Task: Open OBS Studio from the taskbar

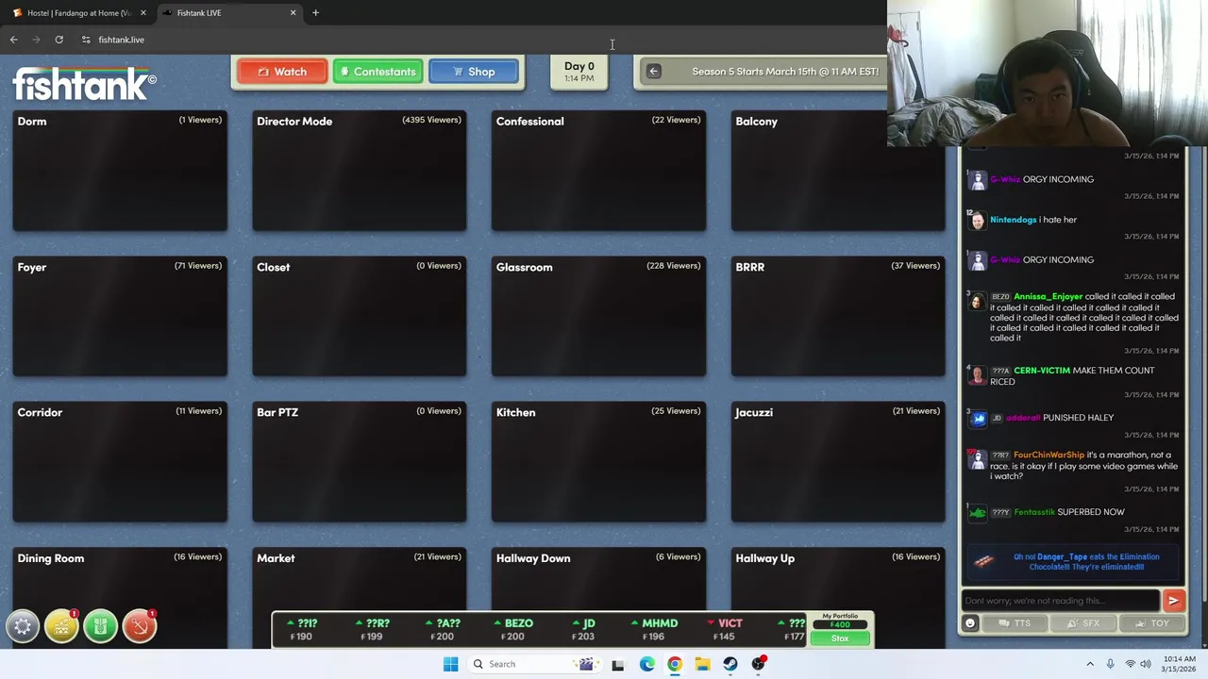Action: [758, 664]
